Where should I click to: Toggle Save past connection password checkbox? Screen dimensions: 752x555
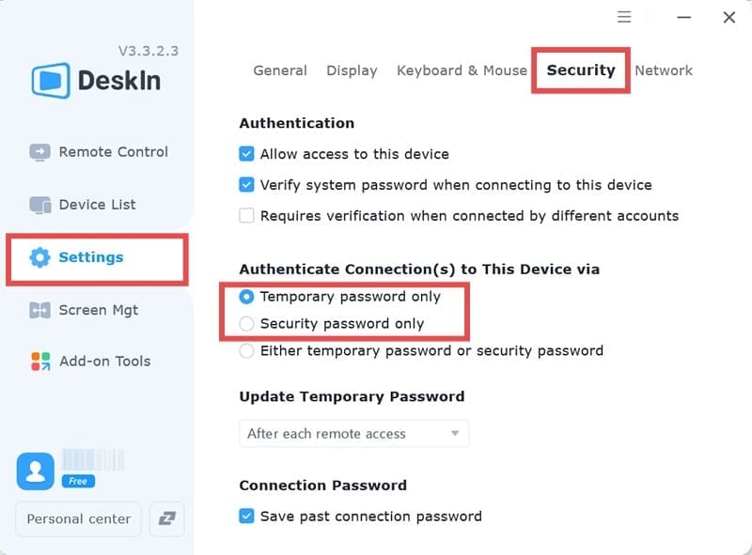click(x=247, y=516)
